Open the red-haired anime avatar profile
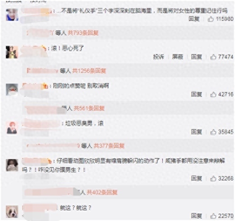 pos(12,128)
